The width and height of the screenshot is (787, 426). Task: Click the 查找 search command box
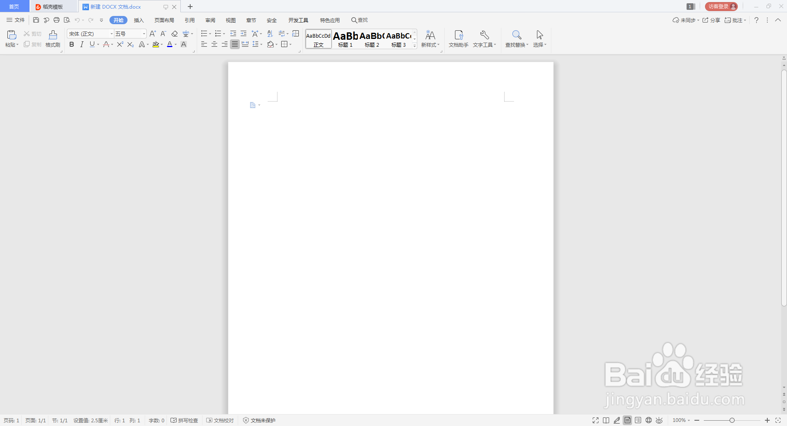tap(359, 20)
